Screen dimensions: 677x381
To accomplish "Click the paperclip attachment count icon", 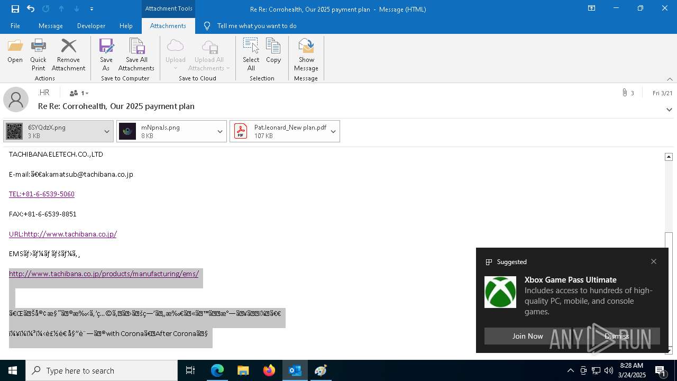I will [x=625, y=93].
